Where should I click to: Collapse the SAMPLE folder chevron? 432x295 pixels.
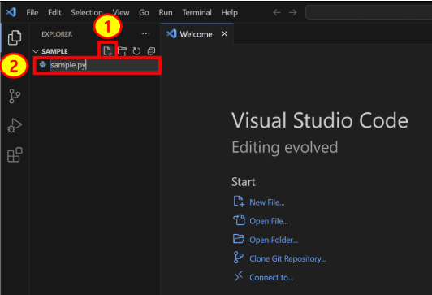tap(36, 51)
